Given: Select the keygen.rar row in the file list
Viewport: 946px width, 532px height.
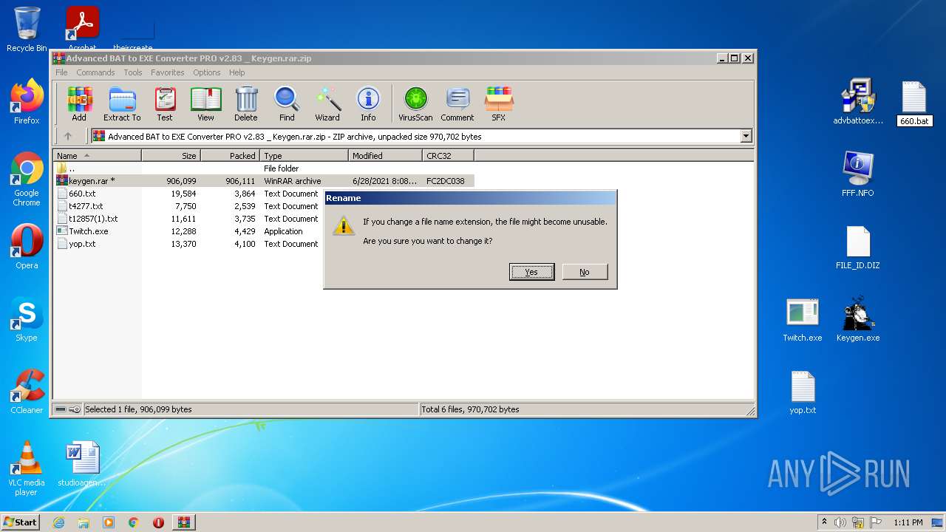Looking at the screenshot, I should coord(263,181).
